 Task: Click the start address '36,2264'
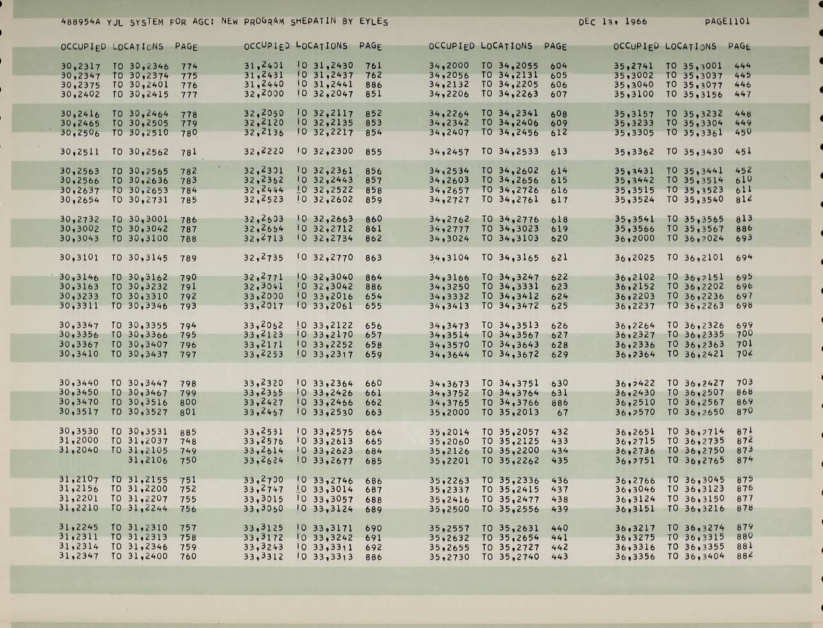[x=635, y=325]
